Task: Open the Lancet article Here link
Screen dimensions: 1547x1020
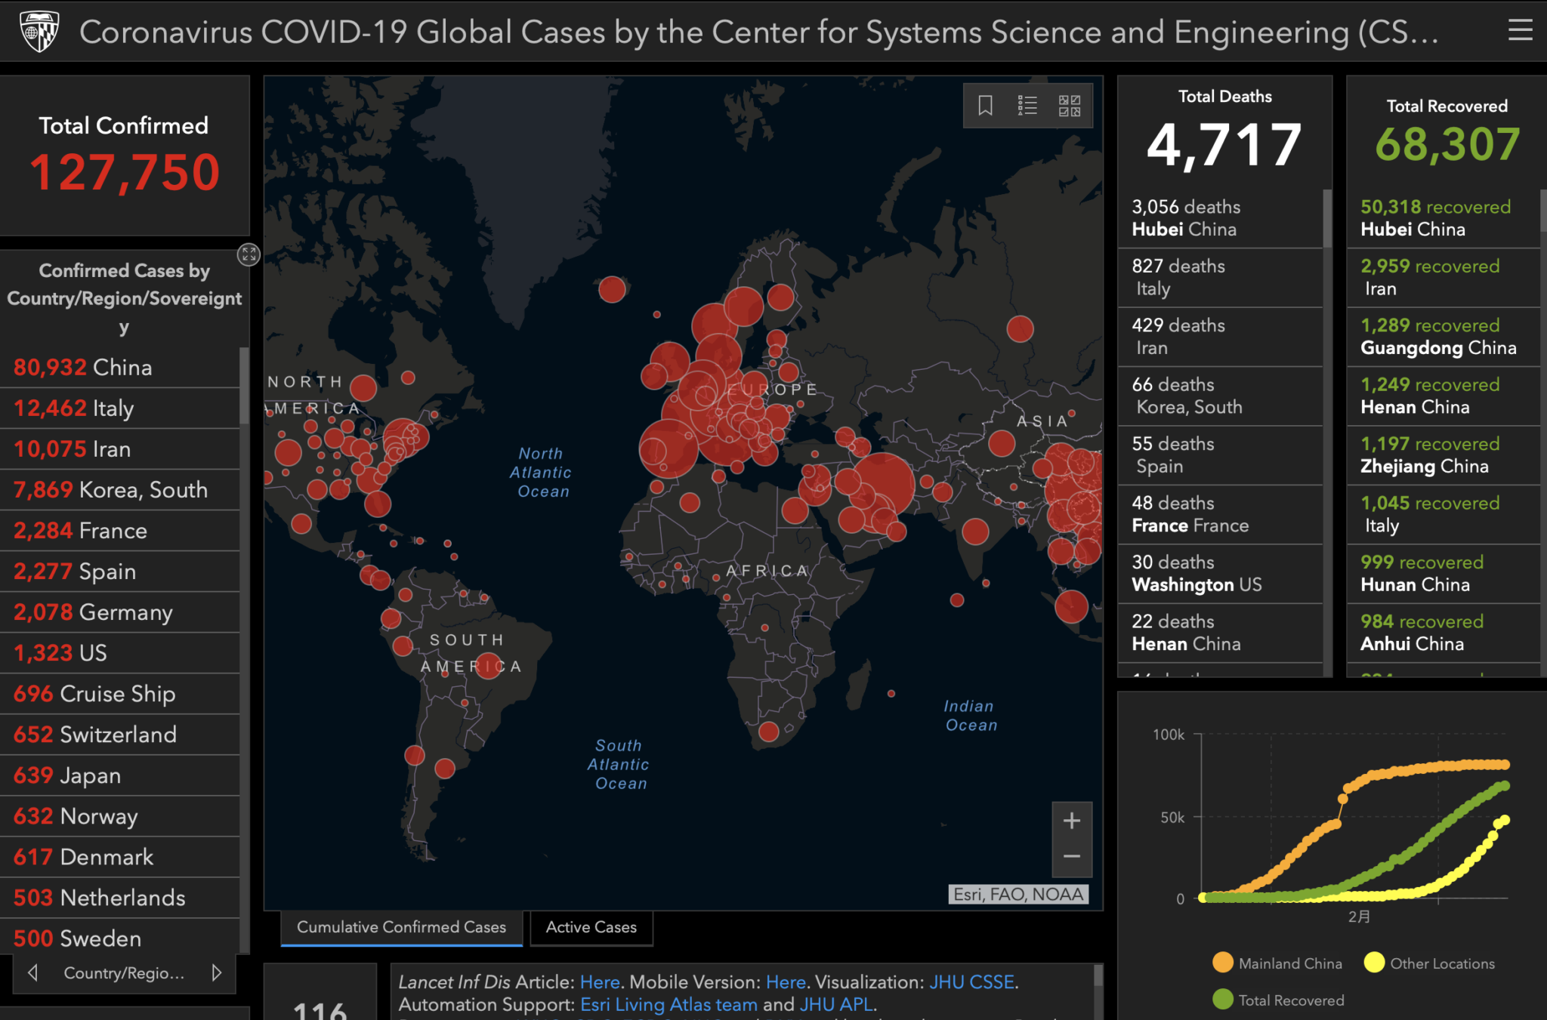Action: 600,982
